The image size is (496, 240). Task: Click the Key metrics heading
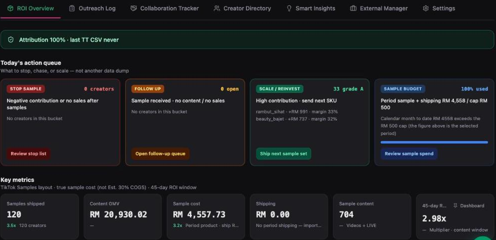click(x=18, y=179)
